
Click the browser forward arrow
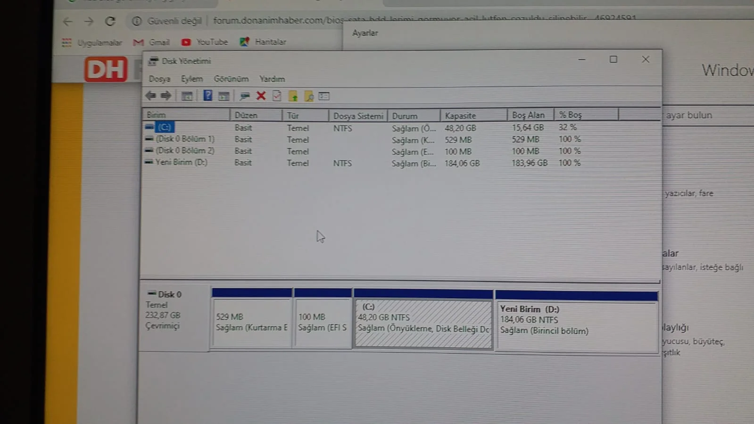click(89, 22)
